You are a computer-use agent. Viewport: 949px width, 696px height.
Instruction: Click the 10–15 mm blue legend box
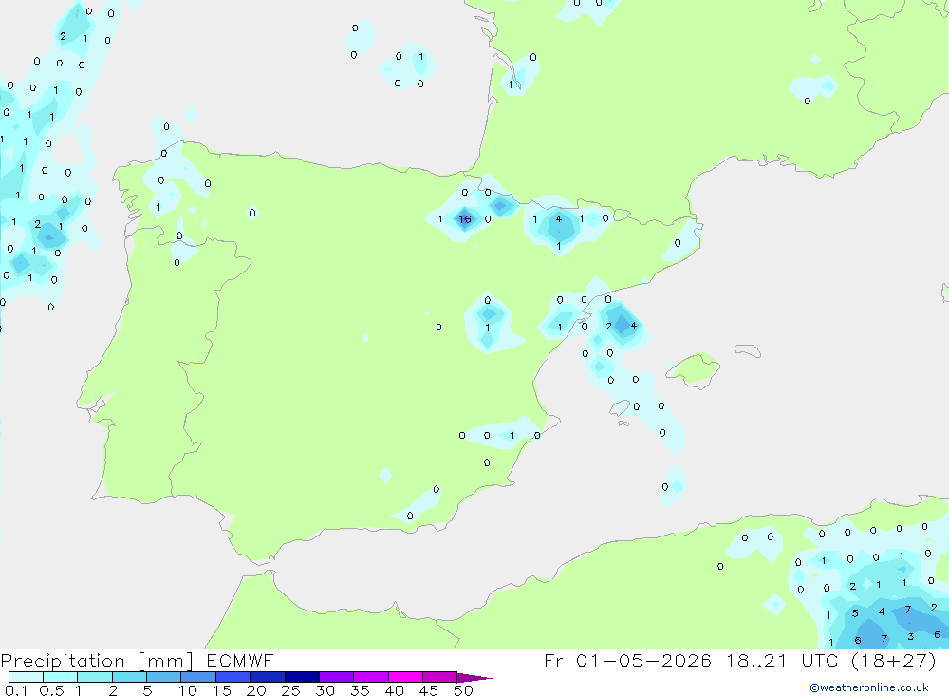(x=198, y=677)
